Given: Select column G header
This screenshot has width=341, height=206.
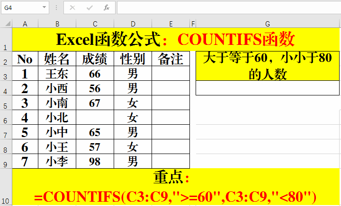Looking at the screenshot, I should coord(268,24).
